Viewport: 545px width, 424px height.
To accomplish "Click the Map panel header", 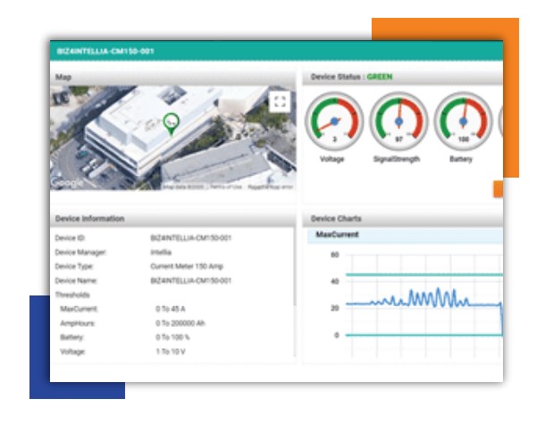I will coord(63,78).
